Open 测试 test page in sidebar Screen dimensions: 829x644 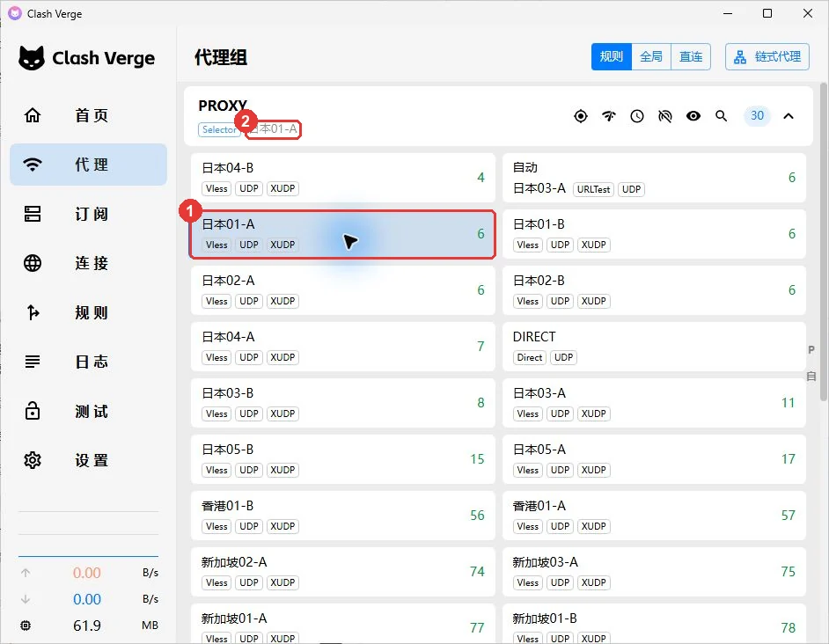pyautogui.click(x=88, y=411)
